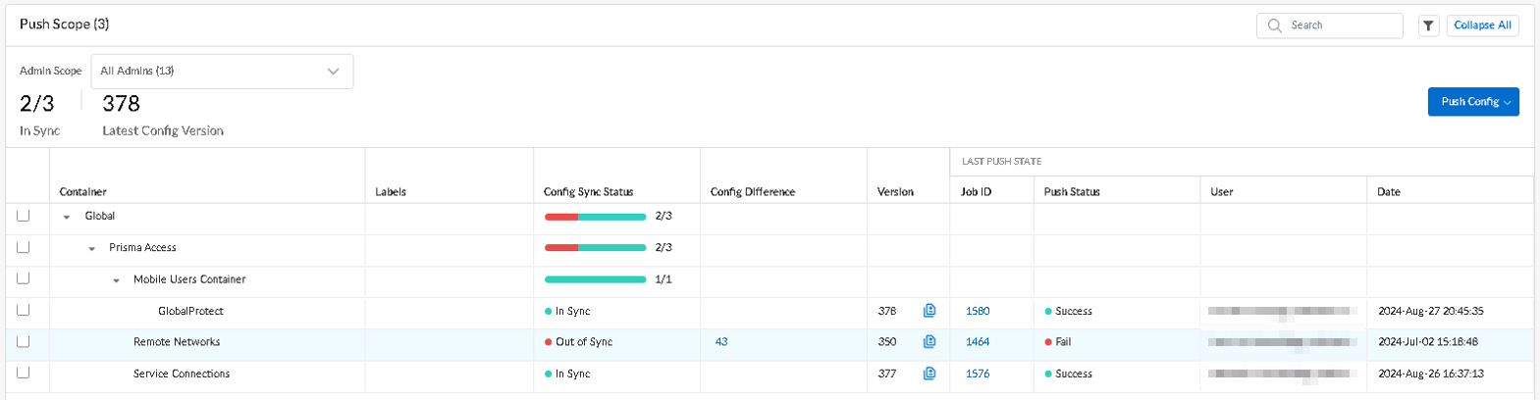This screenshot has width=1540, height=400.
Task: Open version details icon for Service Connections row
Action: [929, 374]
